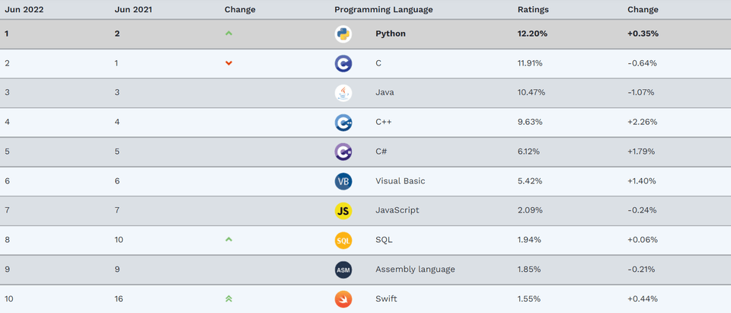Click the Ratings column header
The width and height of the screenshot is (731, 313).
point(533,10)
